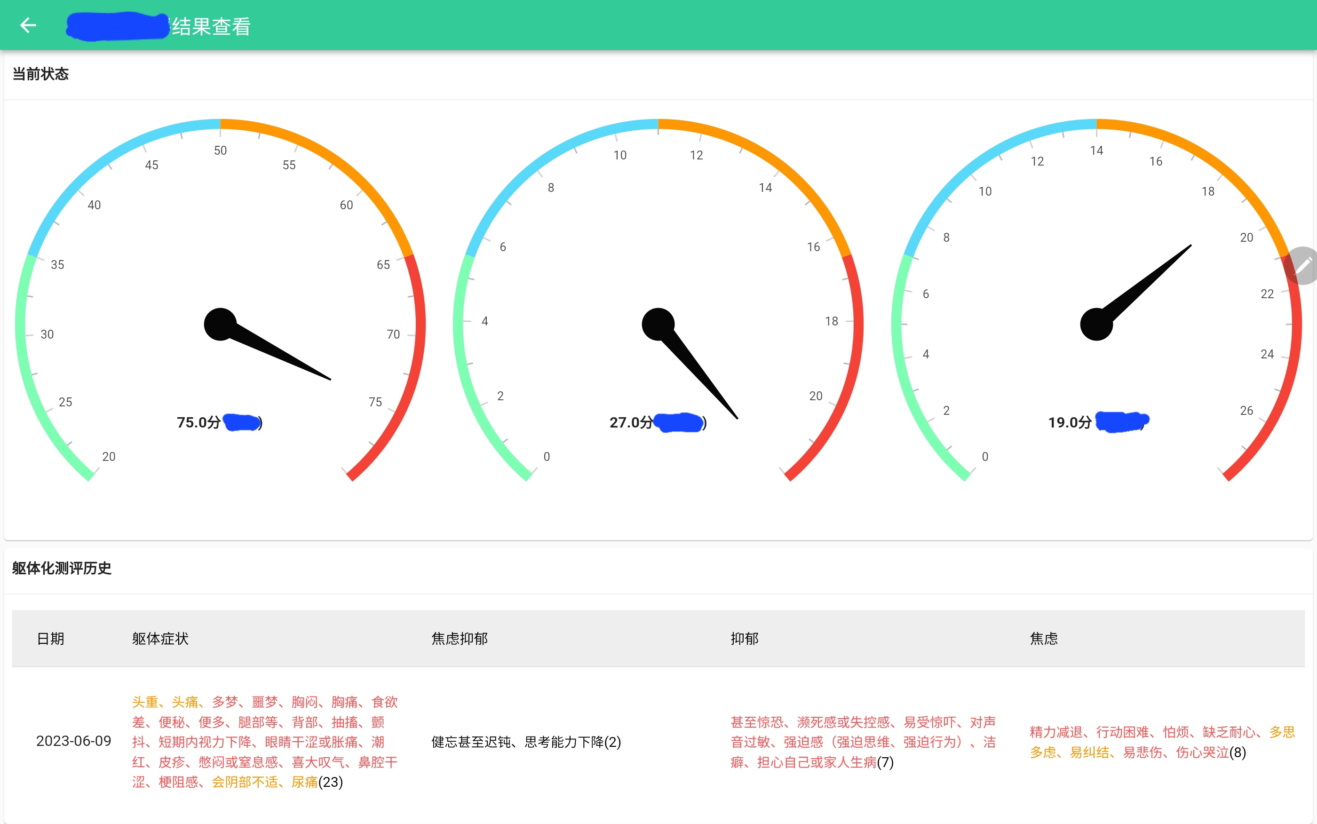Click the third gauge's needle hub
The height and width of the screenshot is (824, 1317).
coord(1096,324)
